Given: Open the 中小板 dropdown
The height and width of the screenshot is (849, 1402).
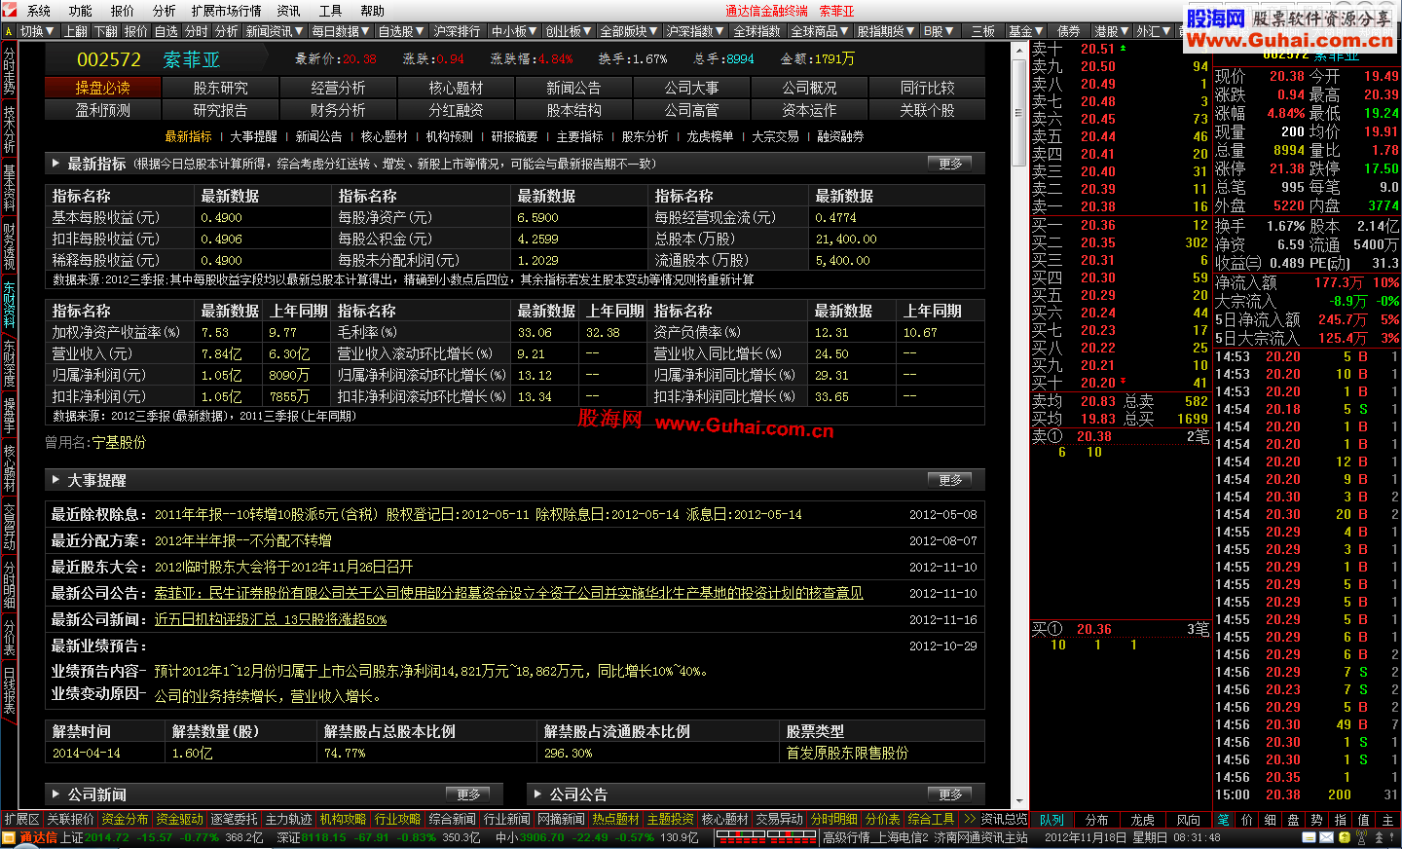Looking at the screenshot, I should tap(514, 31).
